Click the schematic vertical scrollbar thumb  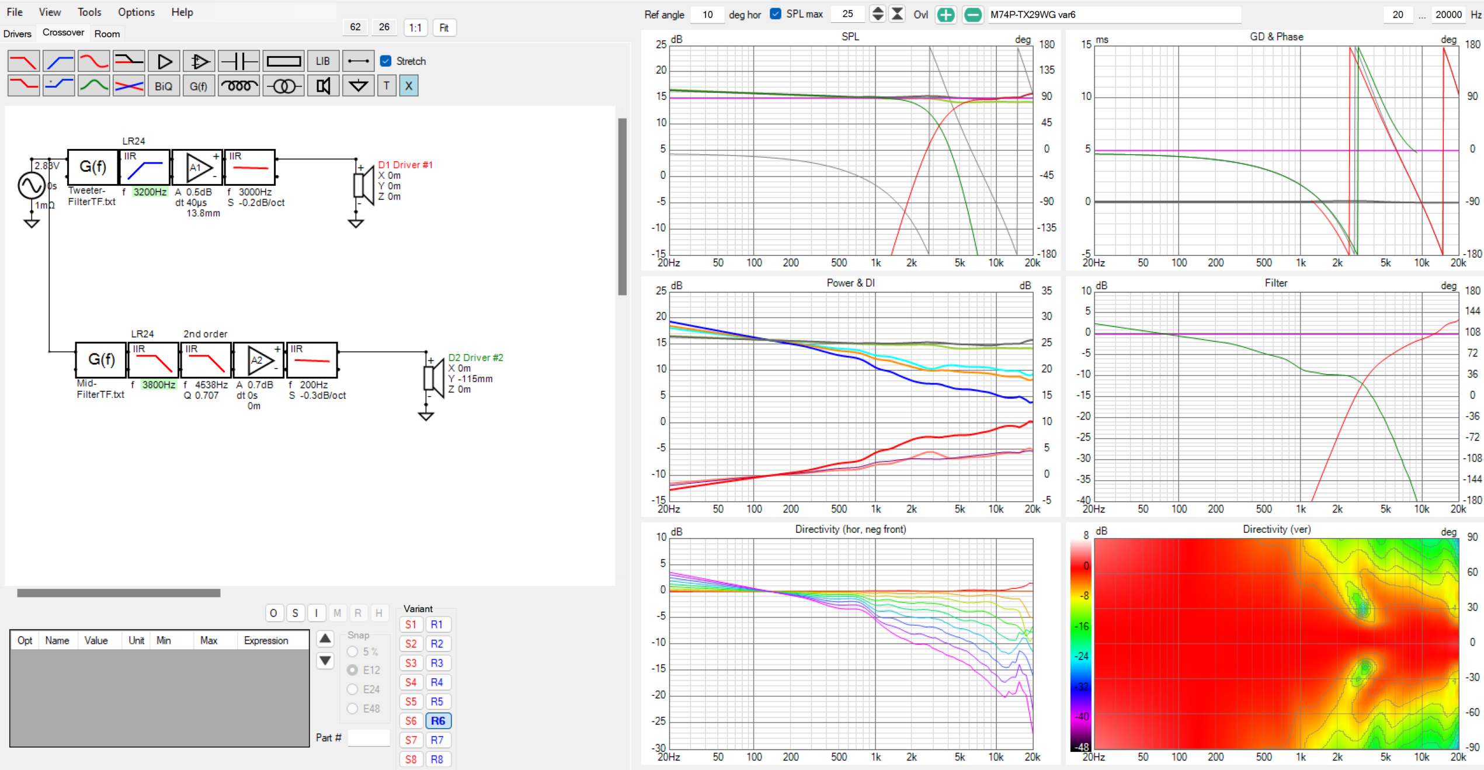622,207
